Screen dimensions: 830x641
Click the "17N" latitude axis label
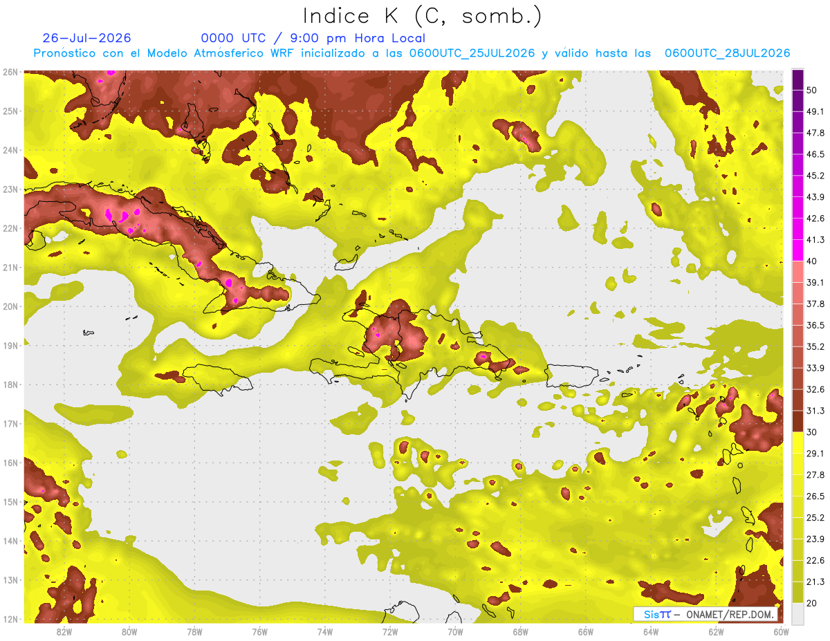tap(10, 423)
